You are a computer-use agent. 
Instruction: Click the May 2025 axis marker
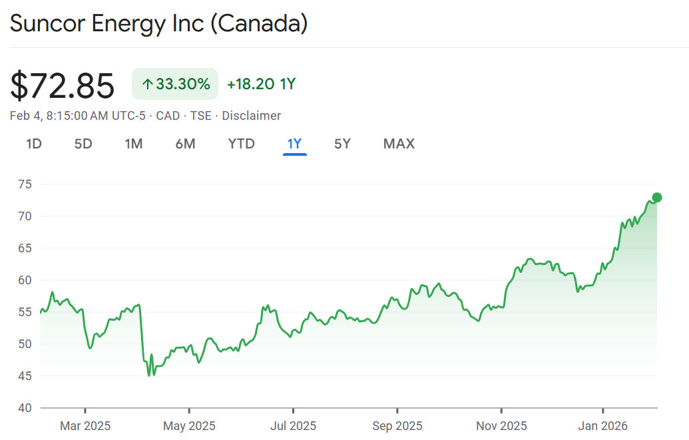point(189,426)
